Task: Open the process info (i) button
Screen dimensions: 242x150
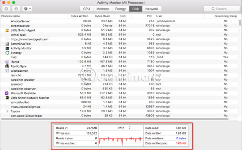Action: click(16, 9)
